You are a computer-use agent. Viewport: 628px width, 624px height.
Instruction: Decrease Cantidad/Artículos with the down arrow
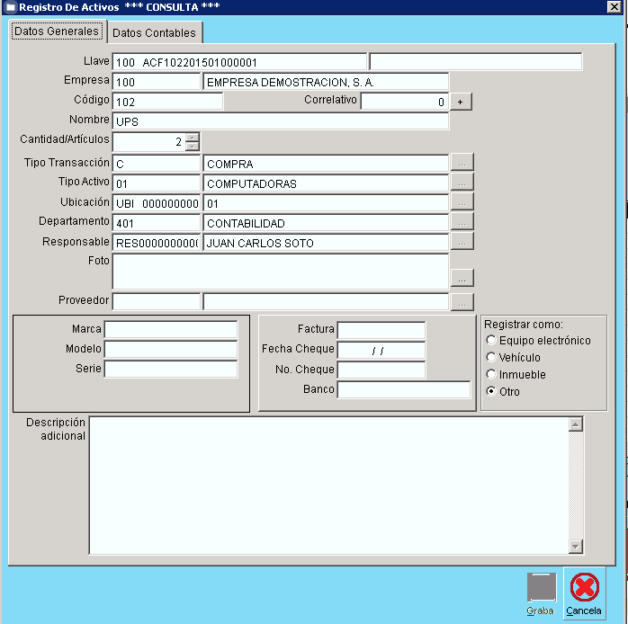pyautogui.click(x=192, y=146)
